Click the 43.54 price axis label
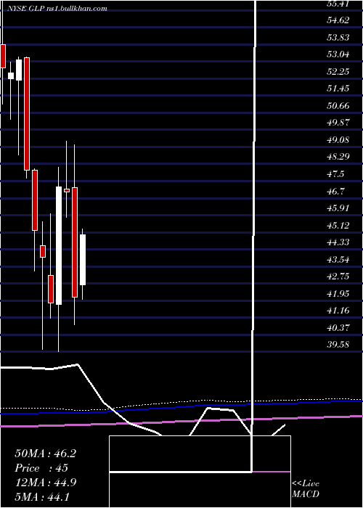Screen dimensions: 363x508 click(x=338, y=259)
